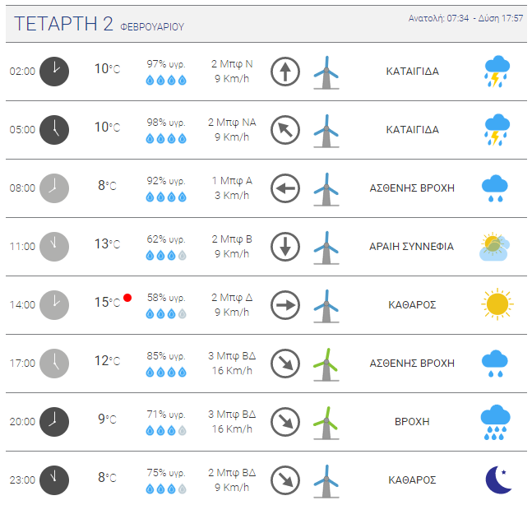Select the east-pointing wind arrow at 14:00
Image resolution: width=532 pixels, height=505 pixels.
(285, 305)
